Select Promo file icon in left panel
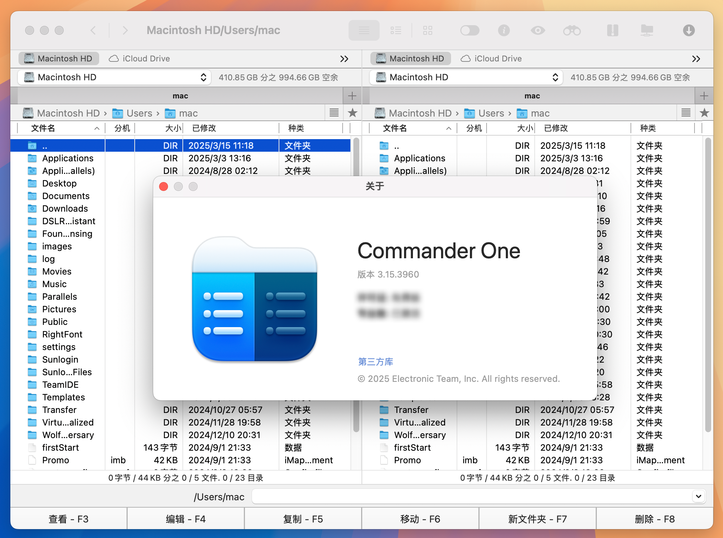723x538 pixels. click(x=33, y=460)
